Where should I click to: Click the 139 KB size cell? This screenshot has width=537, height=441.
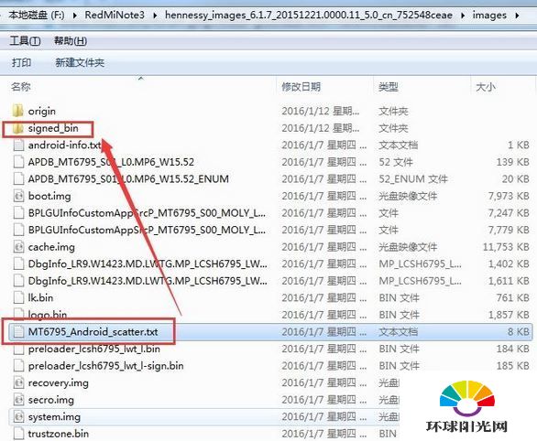513,162
